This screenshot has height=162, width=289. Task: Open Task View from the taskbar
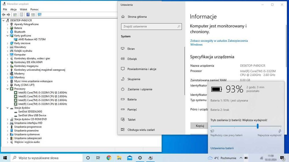coord(98,158)
